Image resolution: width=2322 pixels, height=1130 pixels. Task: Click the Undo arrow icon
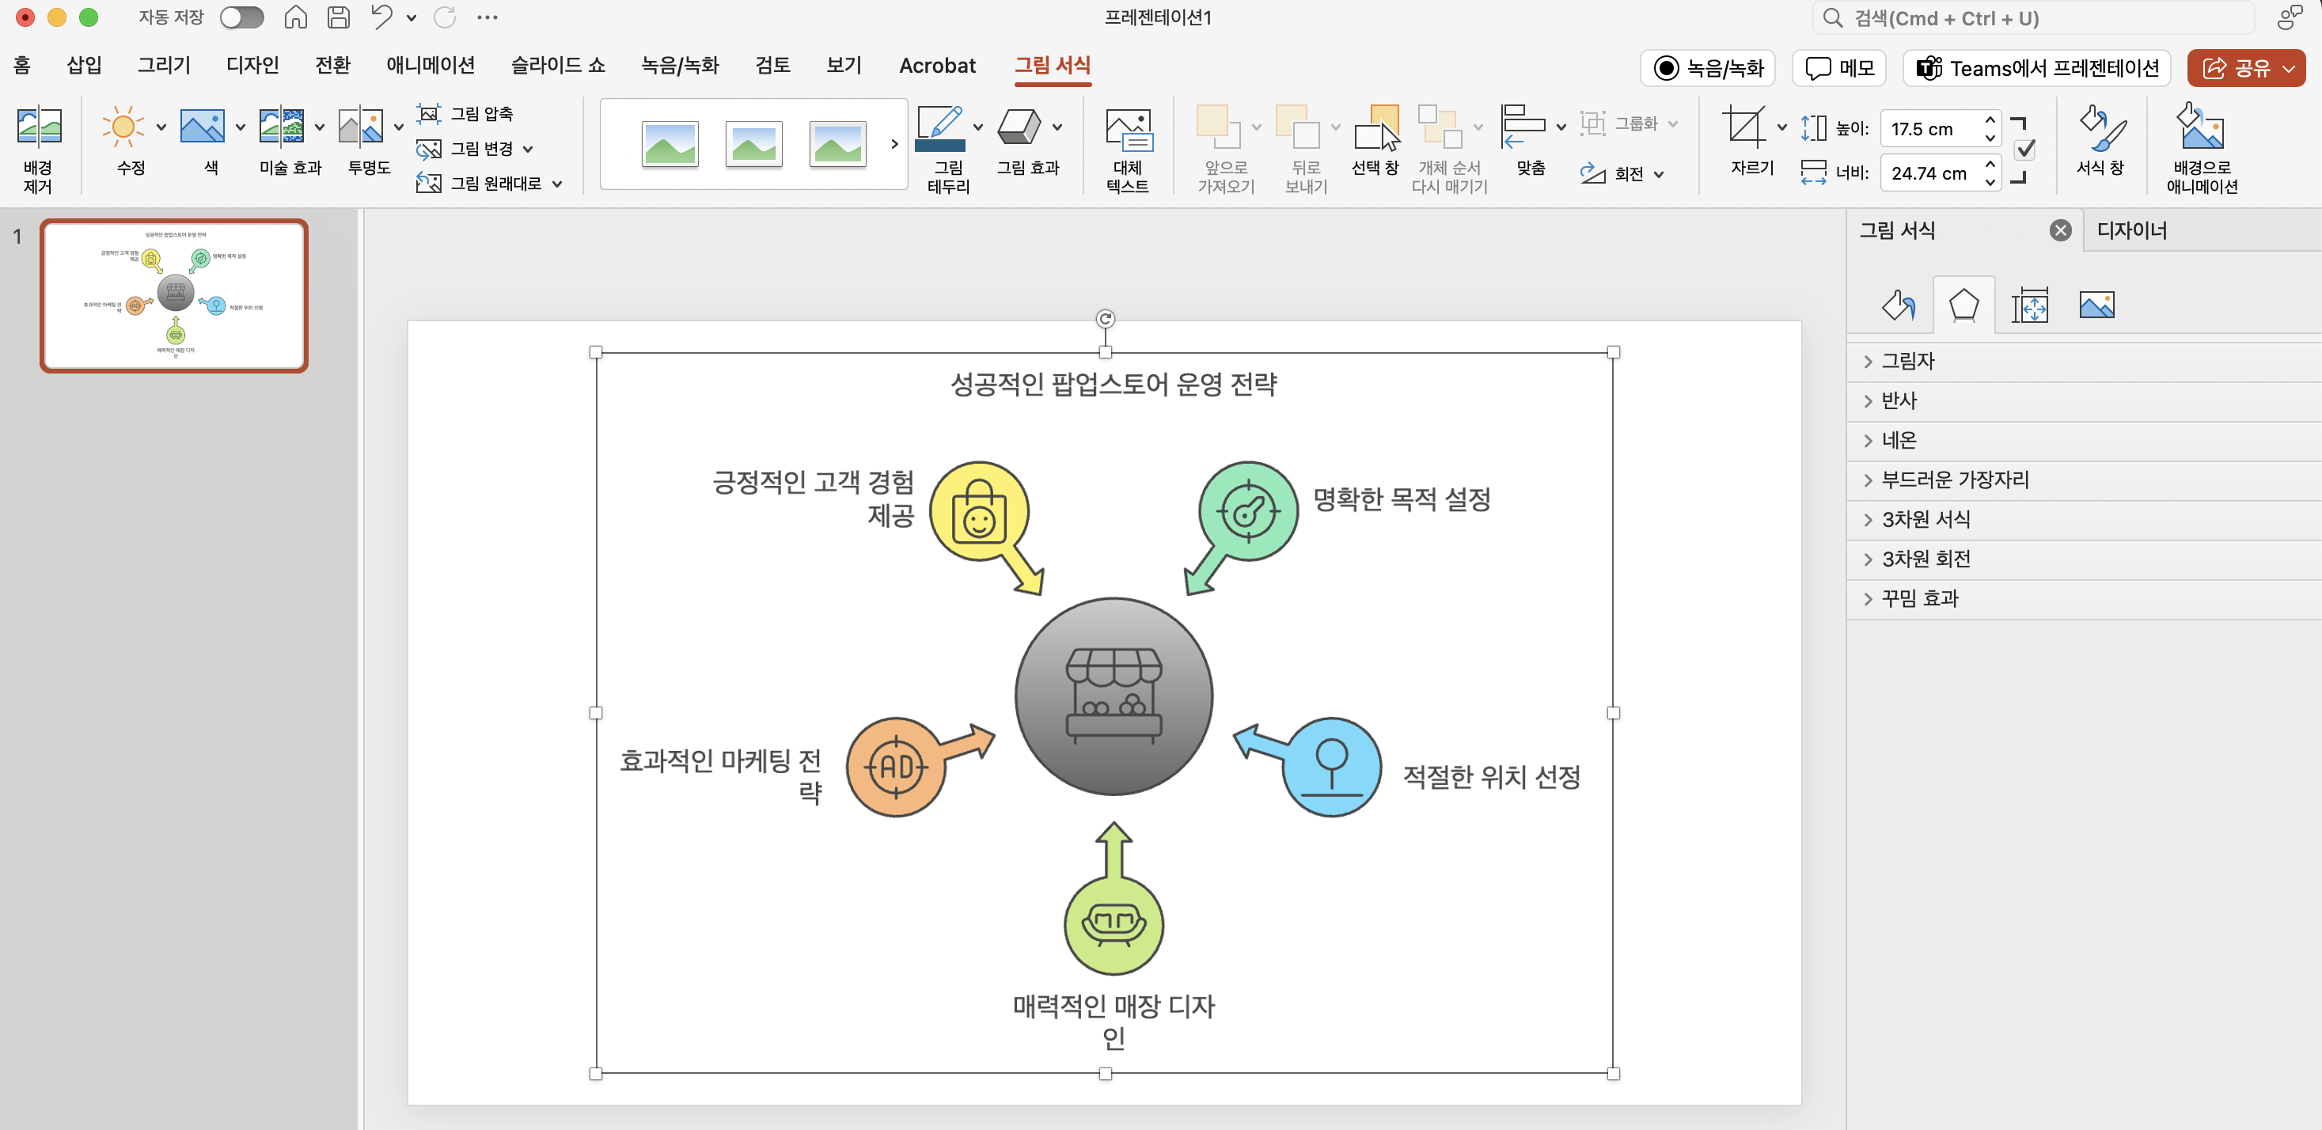click(x=382, y=17)
